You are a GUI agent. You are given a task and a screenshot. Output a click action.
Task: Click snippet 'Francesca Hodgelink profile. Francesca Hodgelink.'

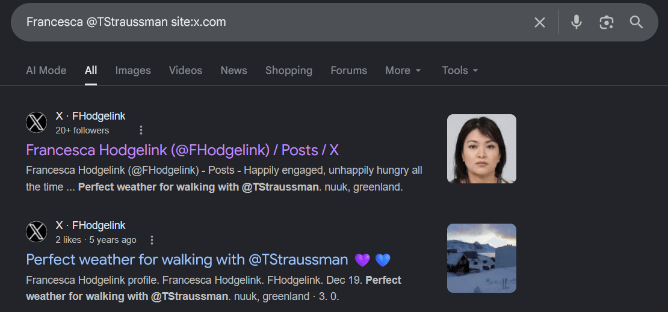pyautogui.click(x=145, y=281)
